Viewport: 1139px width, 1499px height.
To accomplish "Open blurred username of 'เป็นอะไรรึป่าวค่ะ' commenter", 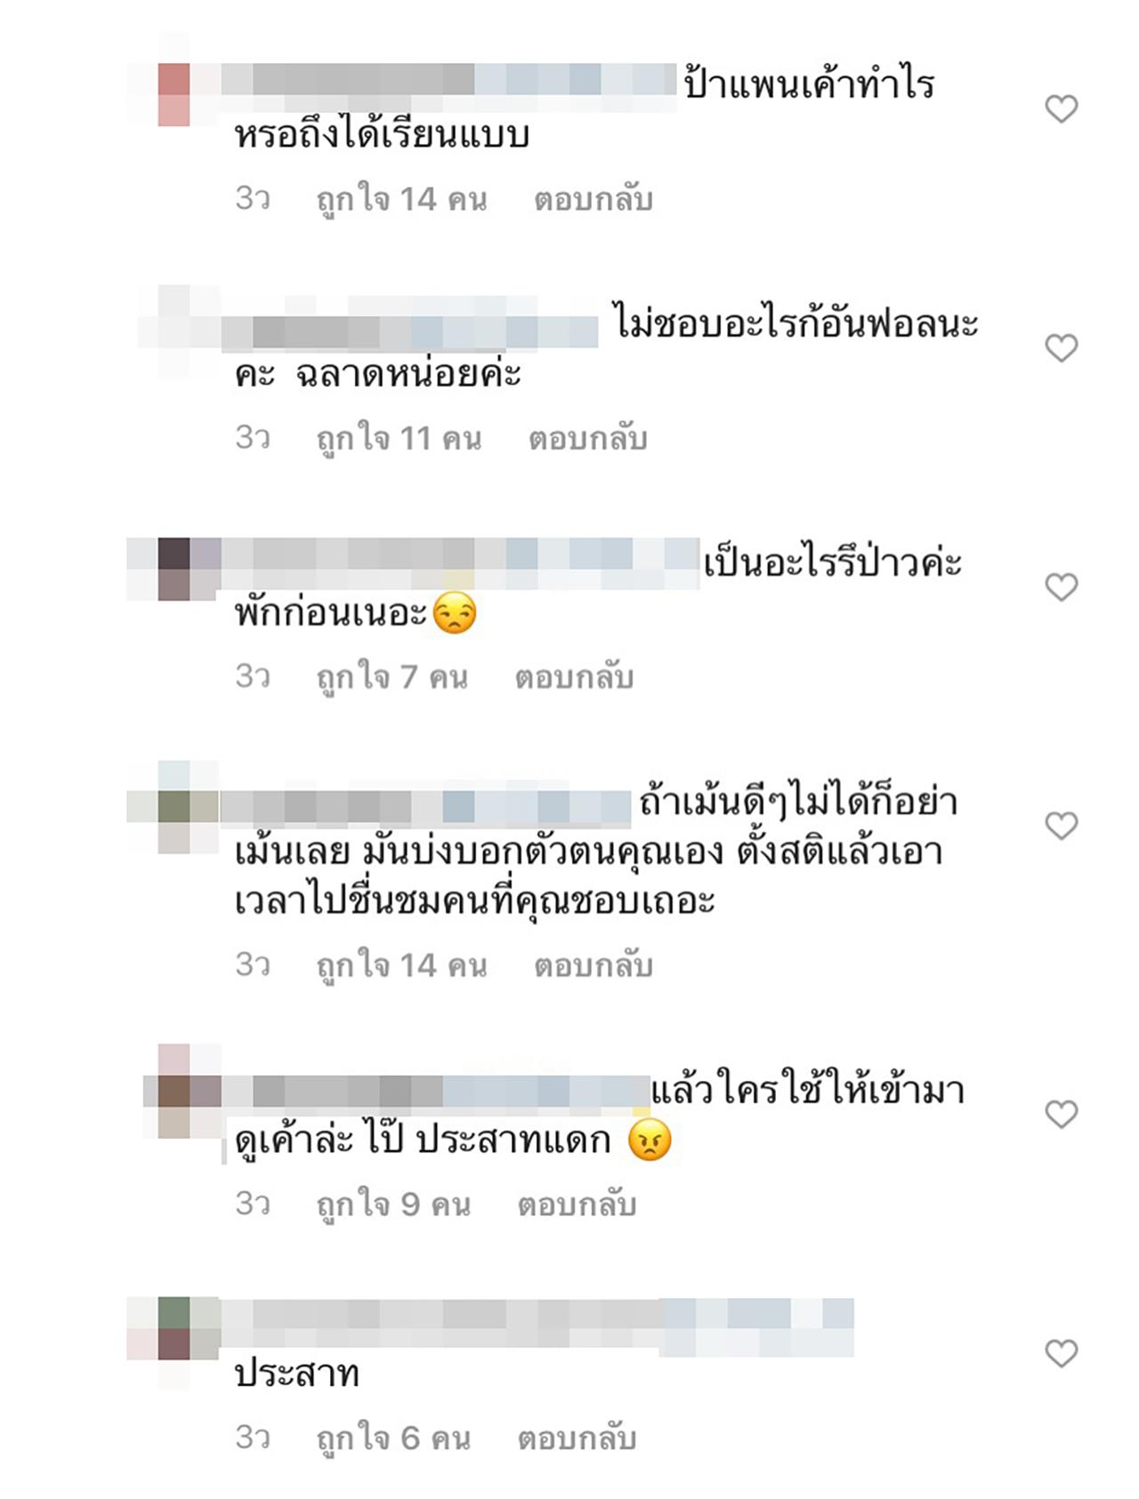I will pyautogui.click(x=459, y=563).
